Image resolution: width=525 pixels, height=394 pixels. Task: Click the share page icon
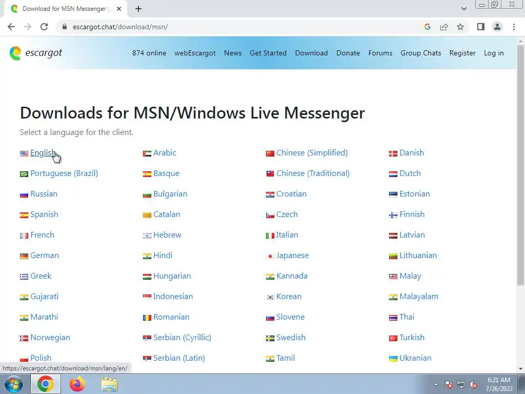pos(444,27)
